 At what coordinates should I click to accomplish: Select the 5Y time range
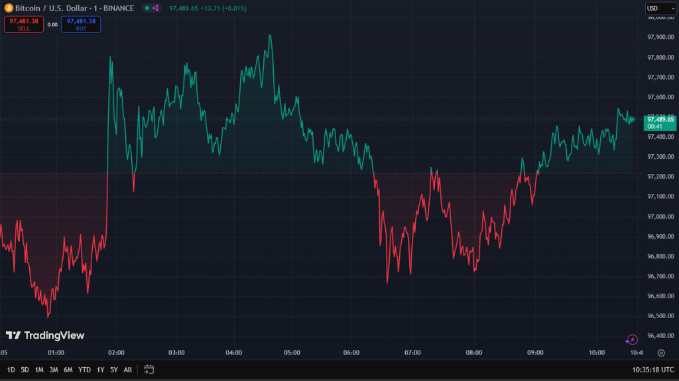click(114, 369)
